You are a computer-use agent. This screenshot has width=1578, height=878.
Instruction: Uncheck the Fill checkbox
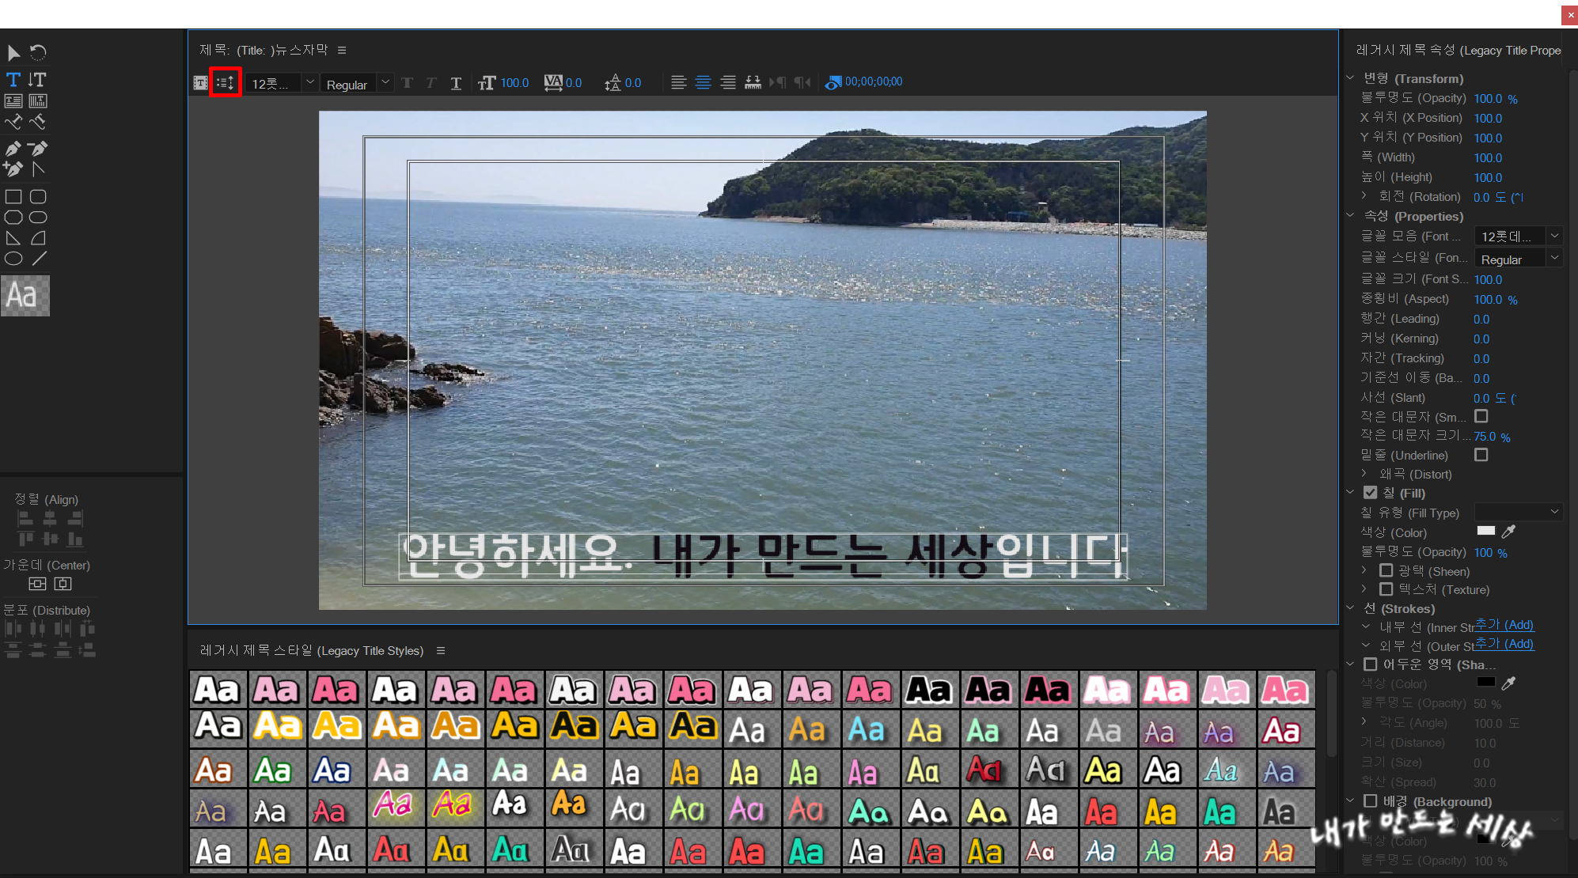tap(1371, 493)
